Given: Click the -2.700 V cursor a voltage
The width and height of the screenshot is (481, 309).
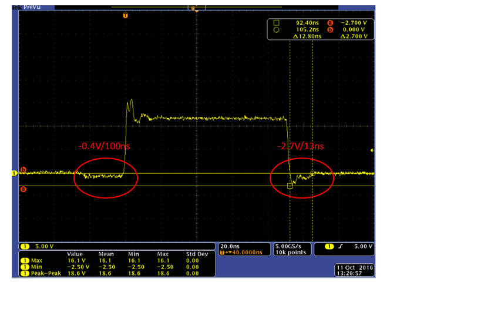Looking at the screenshot, I should click(x=354, y=23).
